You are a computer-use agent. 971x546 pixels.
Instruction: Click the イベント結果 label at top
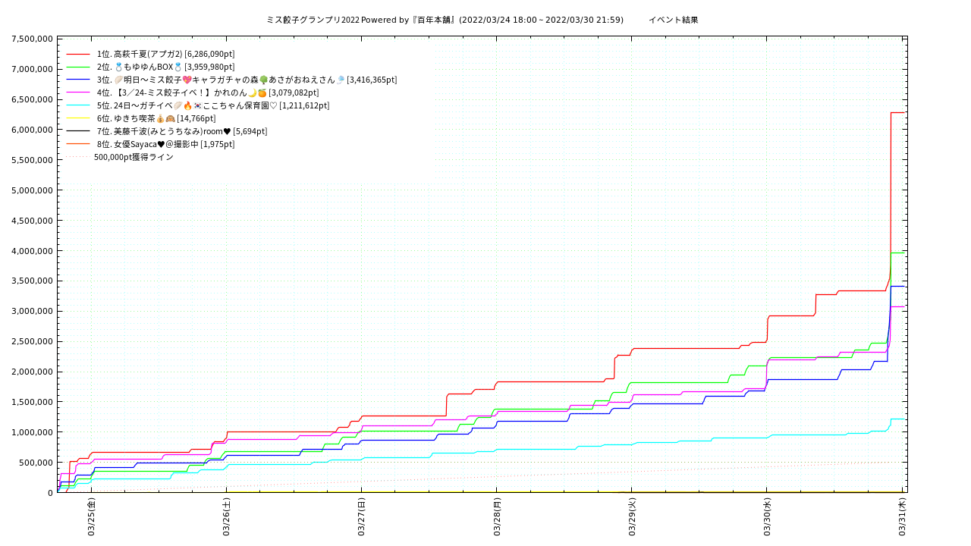(673, 20)
